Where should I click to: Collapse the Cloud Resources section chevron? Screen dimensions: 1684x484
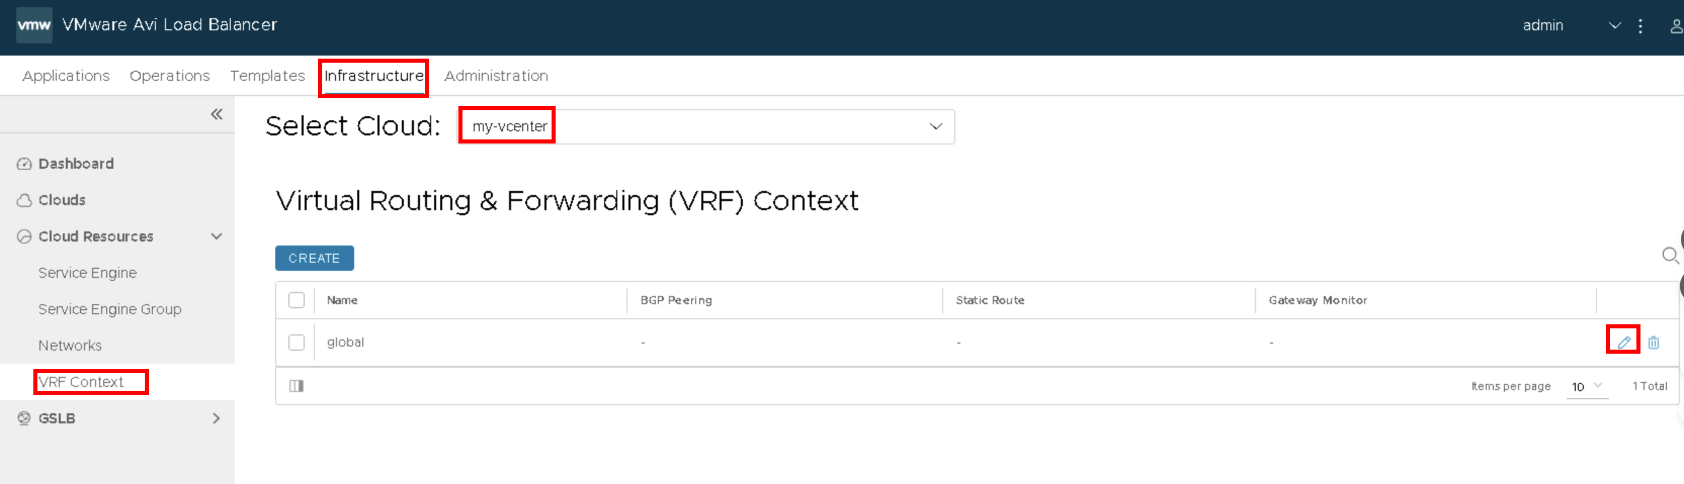click(x=217, y=237)
